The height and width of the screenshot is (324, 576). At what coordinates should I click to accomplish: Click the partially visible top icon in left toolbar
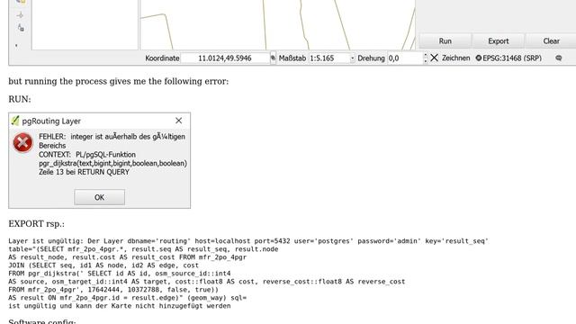(x=21, y=2)
